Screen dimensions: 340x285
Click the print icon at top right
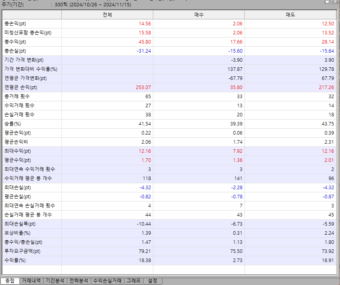tap(336, 1)
